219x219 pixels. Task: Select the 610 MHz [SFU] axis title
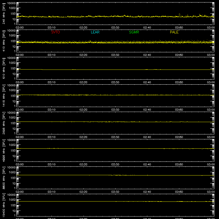4,68
